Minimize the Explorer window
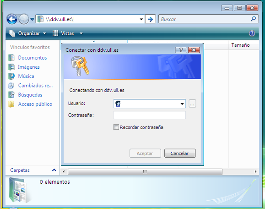 click(x=227, y=8)
